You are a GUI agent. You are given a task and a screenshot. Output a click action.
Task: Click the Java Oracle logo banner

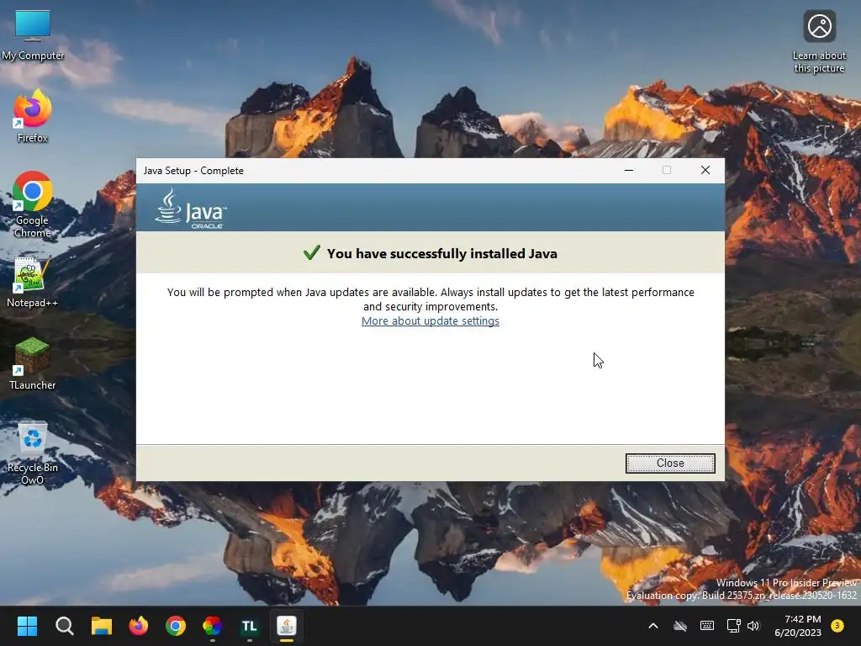(x=191, y=209)
